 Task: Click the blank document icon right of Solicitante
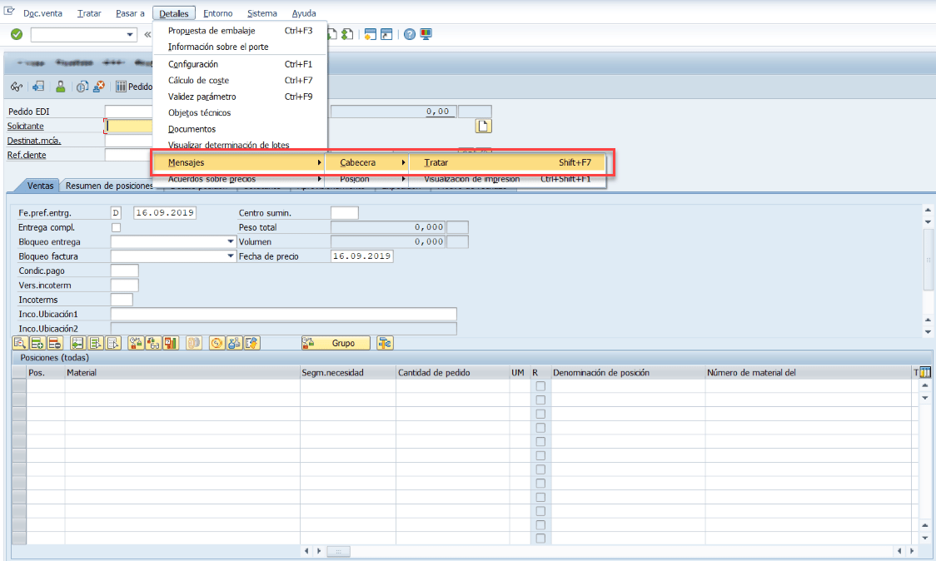[484, 126]
